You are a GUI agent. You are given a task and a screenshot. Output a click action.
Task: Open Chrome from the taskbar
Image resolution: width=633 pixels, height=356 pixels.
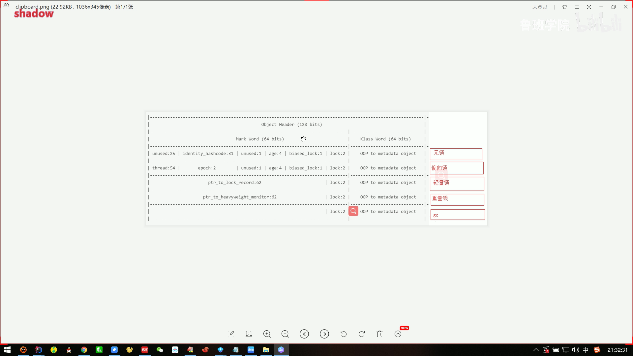[84, 350]
